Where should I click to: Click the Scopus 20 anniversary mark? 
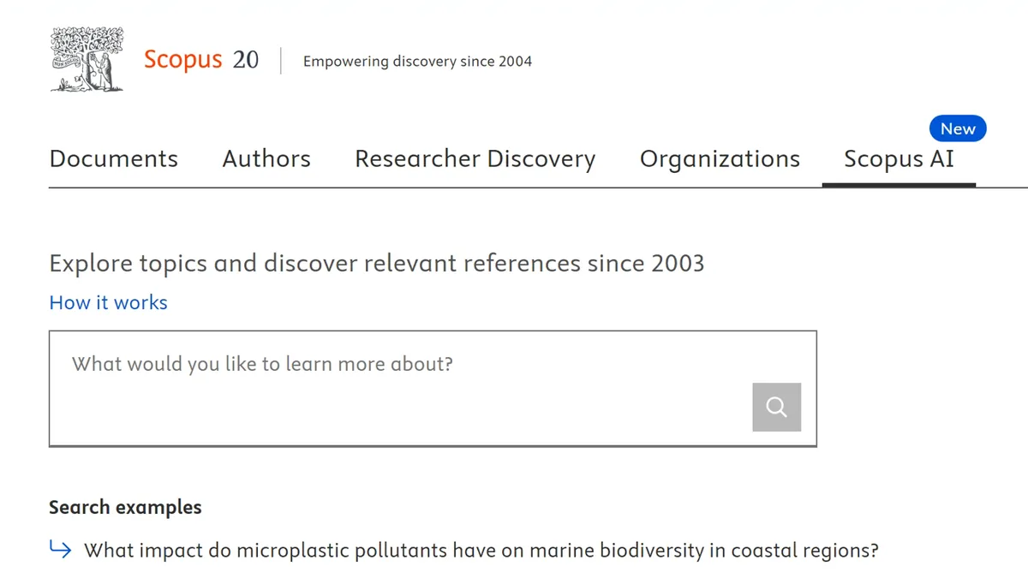tap(247, 60)
